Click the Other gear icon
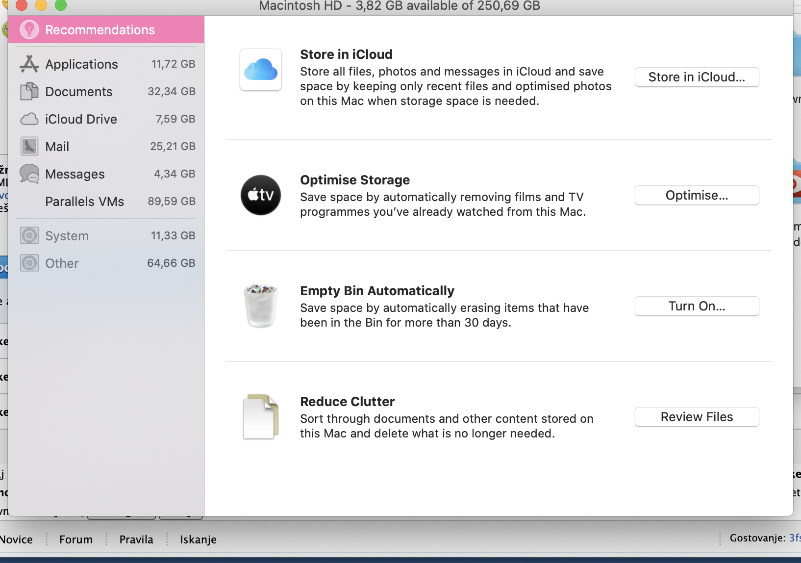 (x=29, y=263)
